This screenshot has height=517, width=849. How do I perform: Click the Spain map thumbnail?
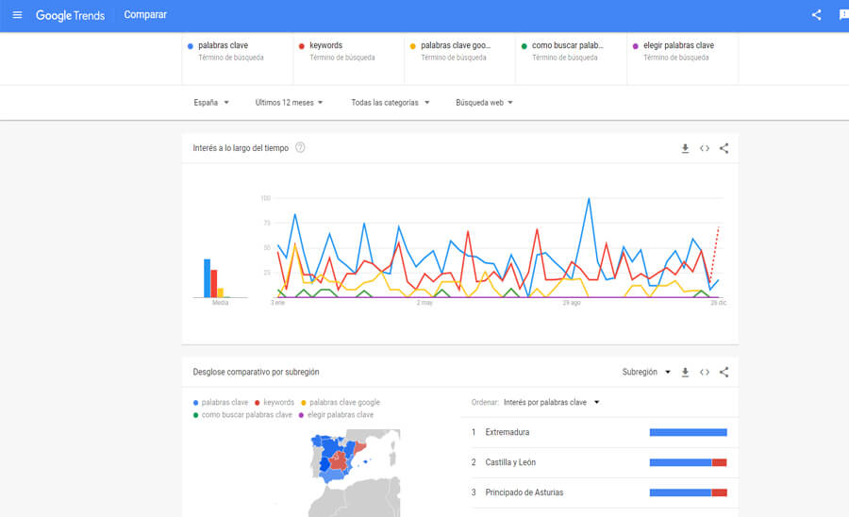coord(355,473)
